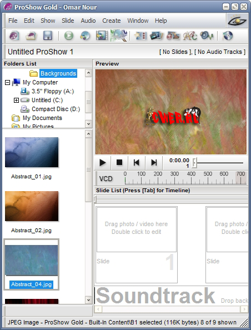Jump to previous slide in preview
The width and height of the screenshot is (251, 330).
coord(137,162)
